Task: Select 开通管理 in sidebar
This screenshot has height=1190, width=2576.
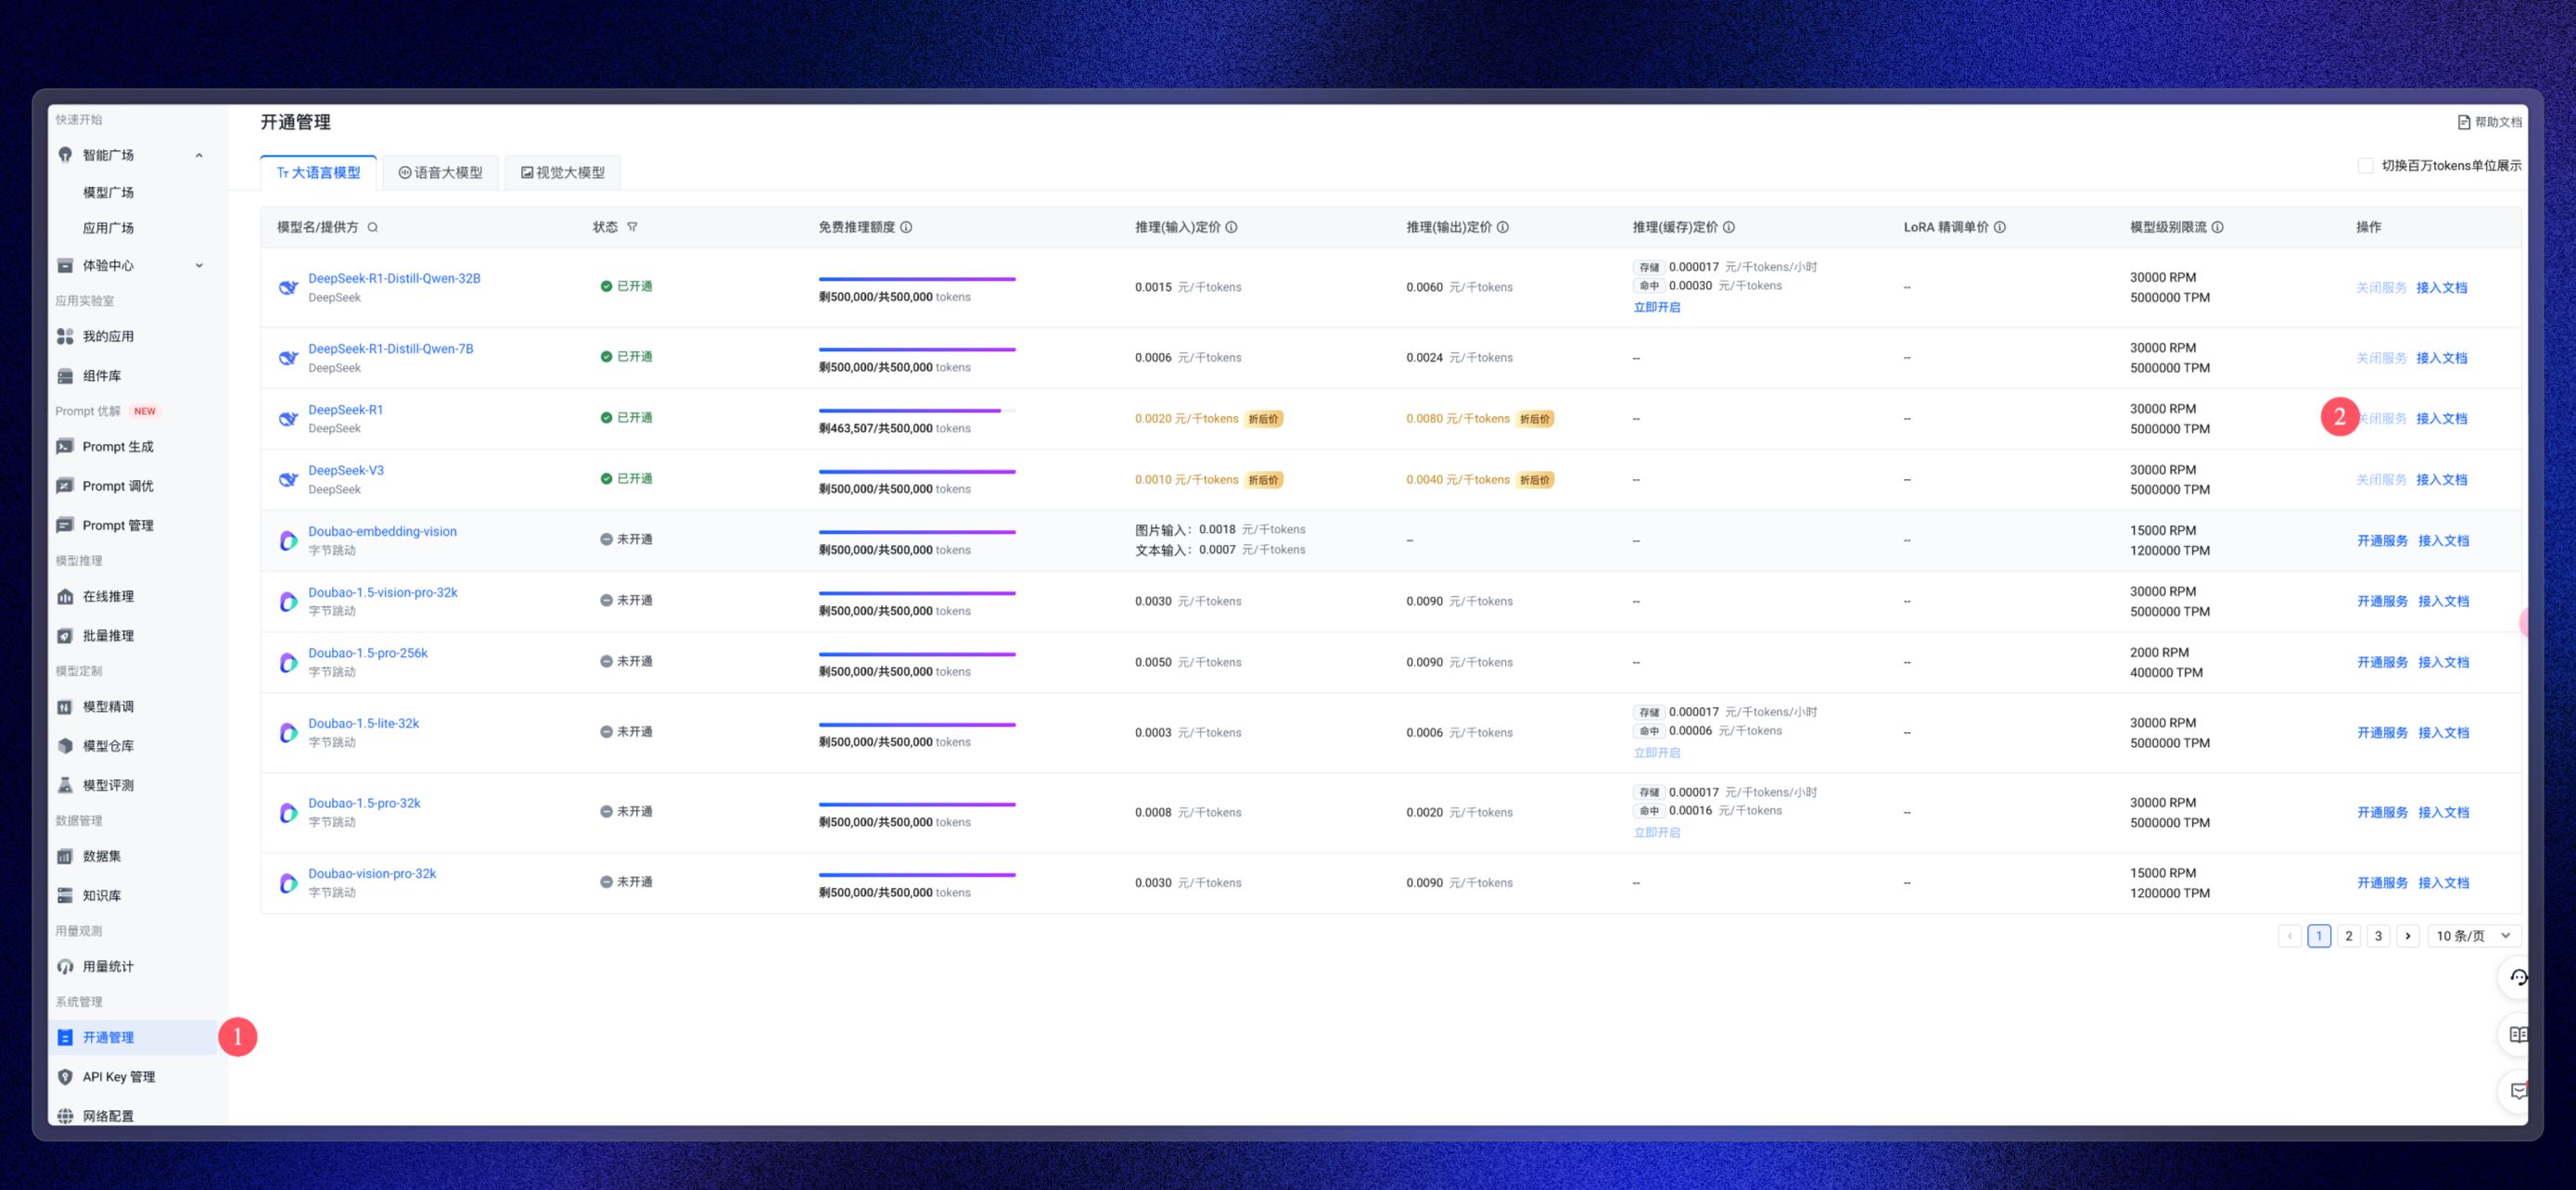Action: [132, 1037]
